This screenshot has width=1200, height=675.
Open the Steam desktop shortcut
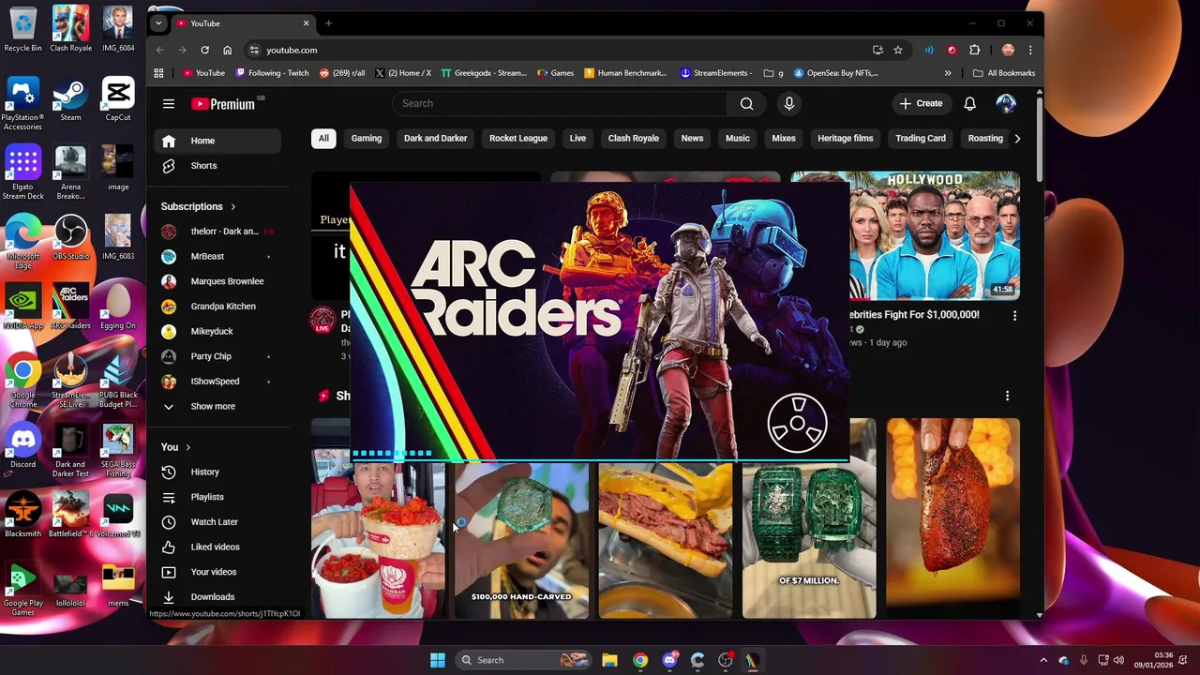(x=70, y=99)
